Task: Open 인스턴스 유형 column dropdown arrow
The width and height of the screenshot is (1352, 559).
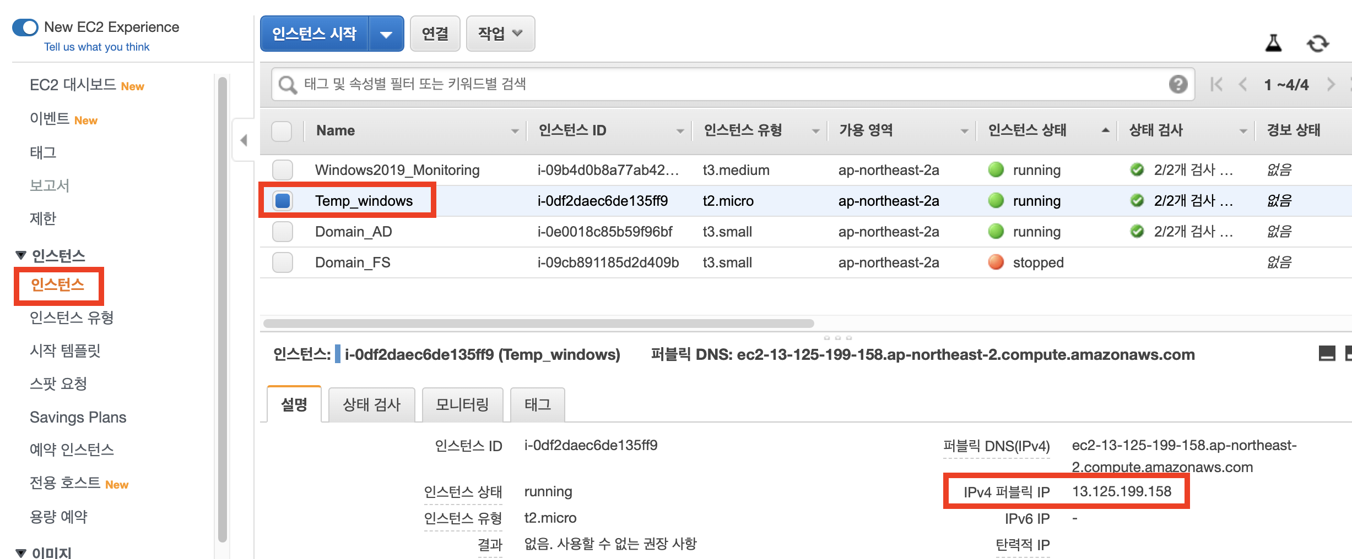Action: coord(816,131)
